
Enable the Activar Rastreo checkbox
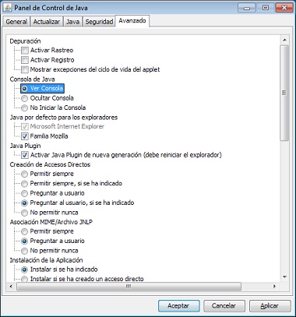(25, 50)
